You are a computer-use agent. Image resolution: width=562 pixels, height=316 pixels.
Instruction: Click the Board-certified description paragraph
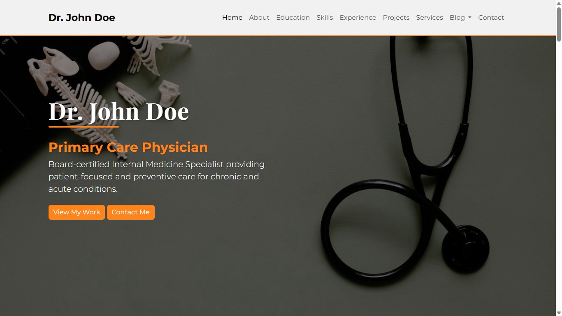pyautogui.click(x=157, y=177)
